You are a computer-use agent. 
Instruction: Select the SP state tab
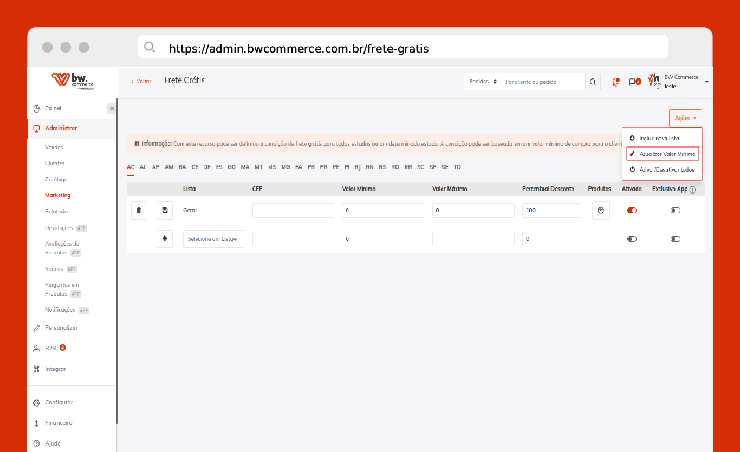[433, 167]
